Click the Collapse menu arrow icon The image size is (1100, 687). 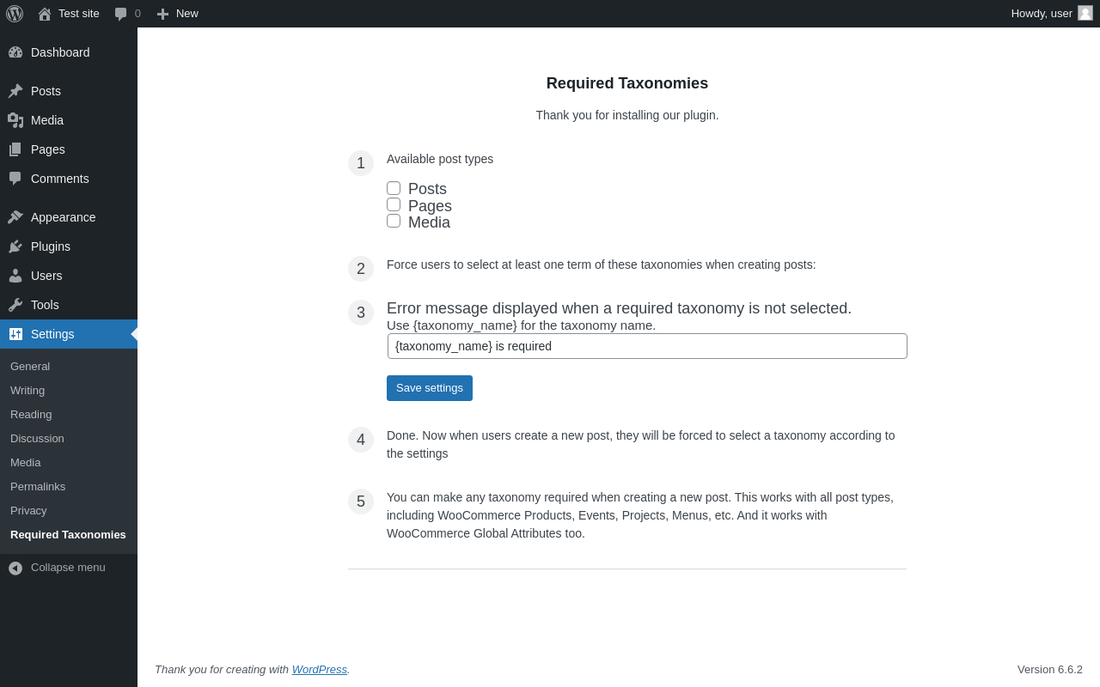(15, 568)
